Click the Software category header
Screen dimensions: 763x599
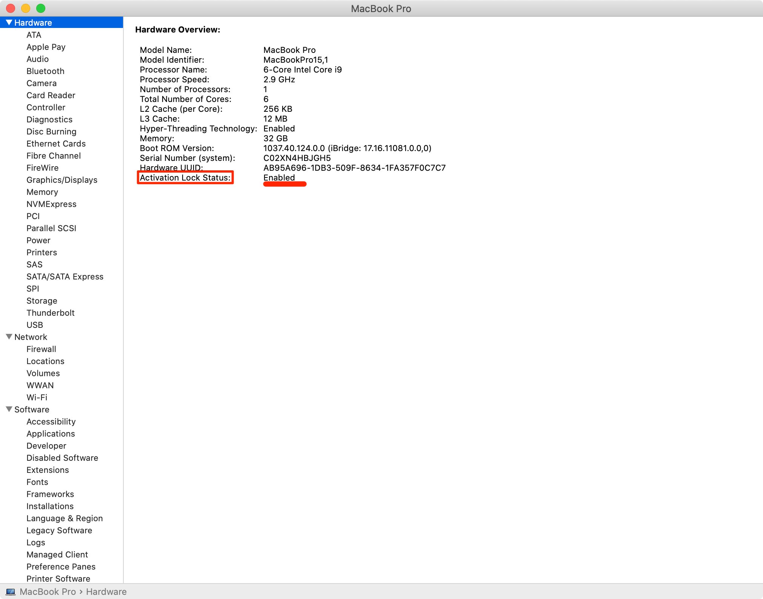tap(32, 409)
